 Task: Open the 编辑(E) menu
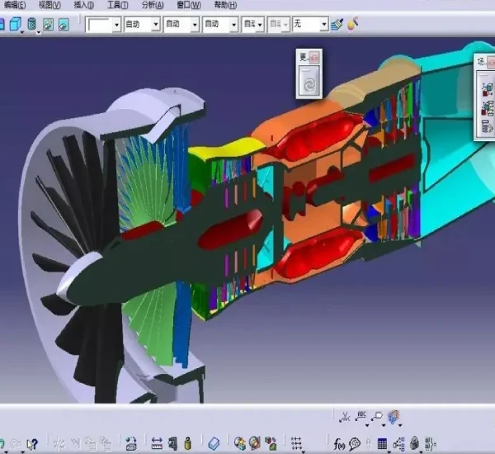(x=15, y=5)
